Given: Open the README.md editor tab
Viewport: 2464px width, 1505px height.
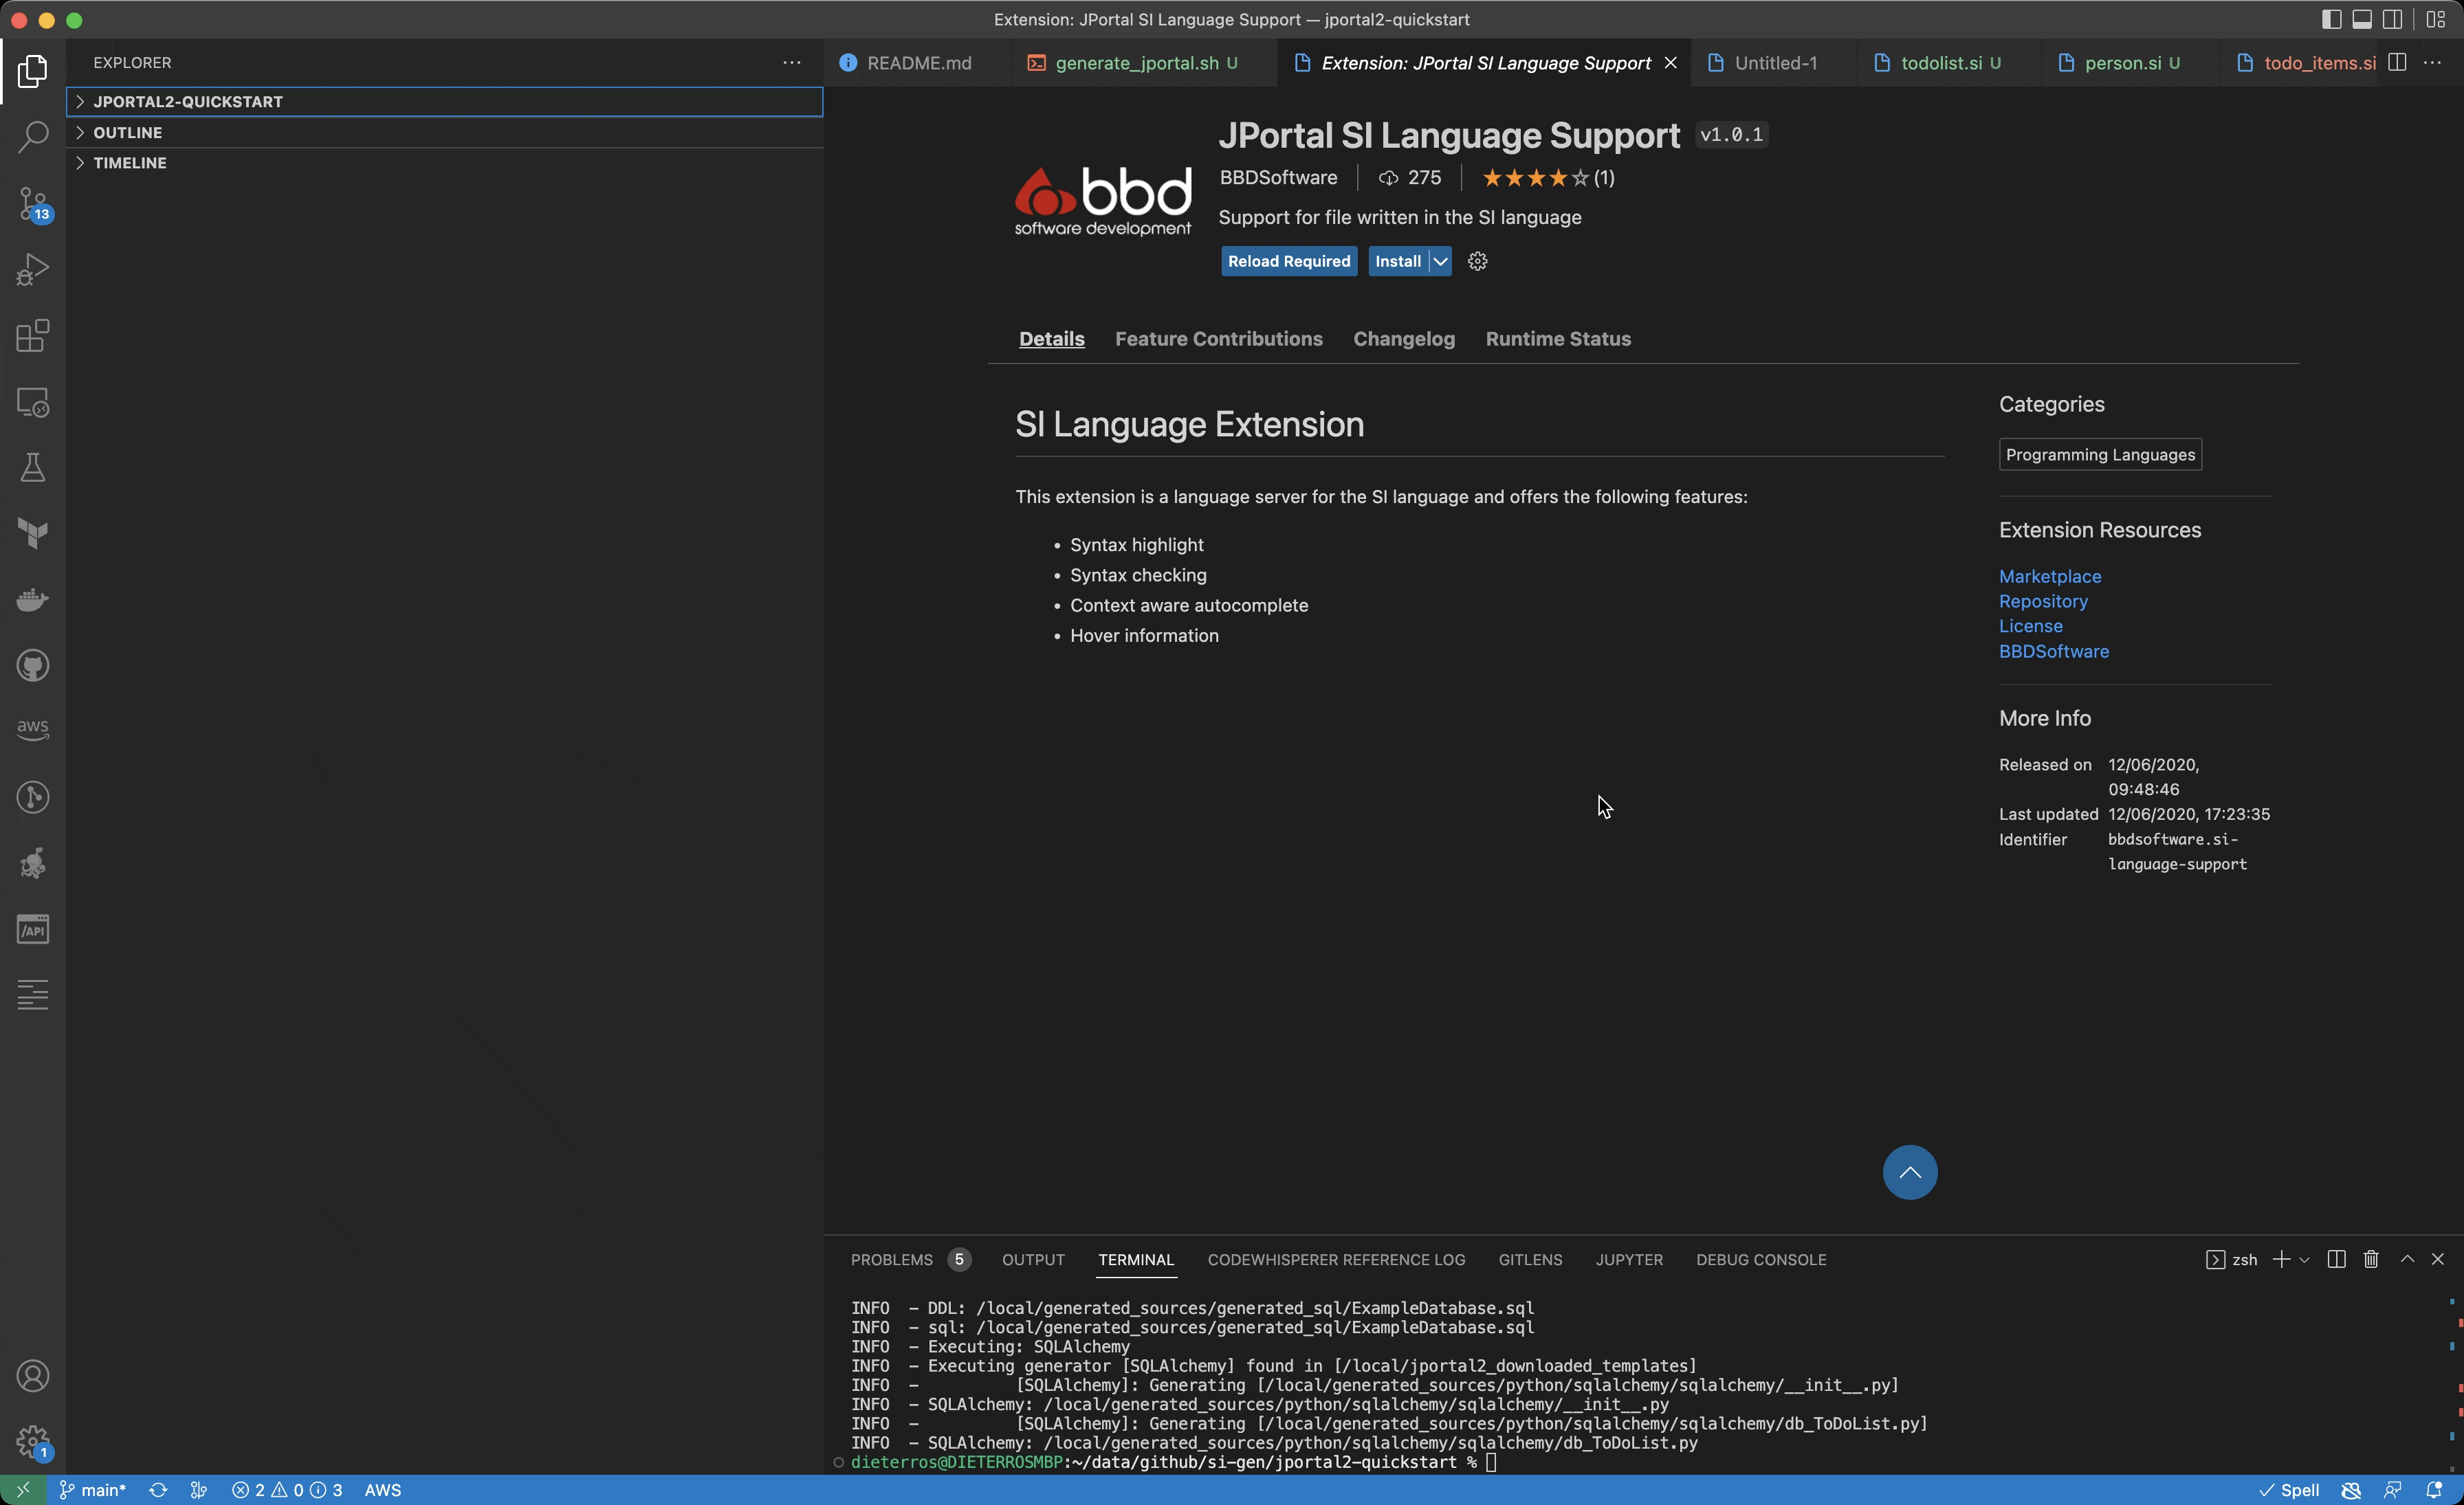Looking at the screenshot, I should pos(919,62).
